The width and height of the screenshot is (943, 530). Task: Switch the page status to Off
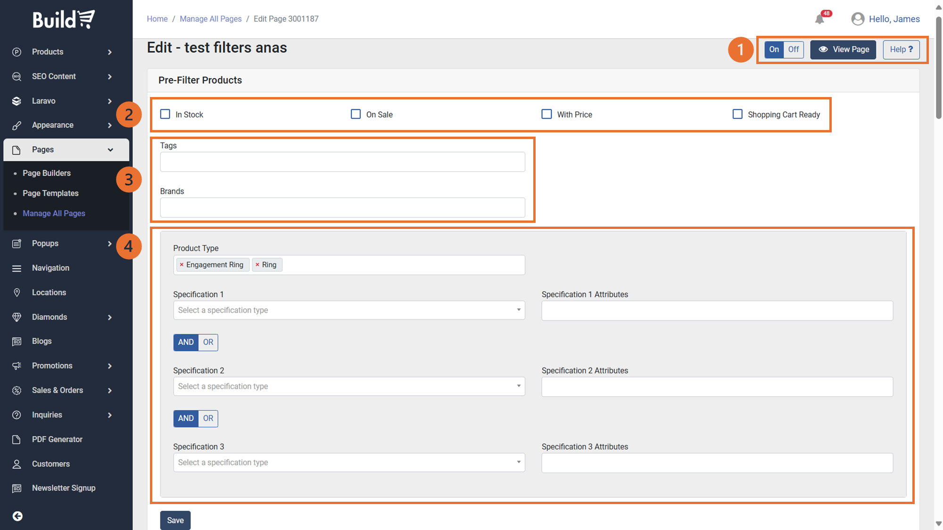794,49
